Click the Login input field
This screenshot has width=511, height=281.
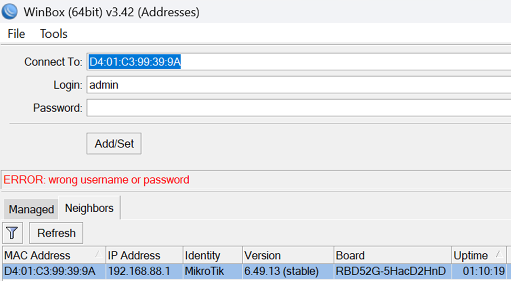(x=299, y=84)
